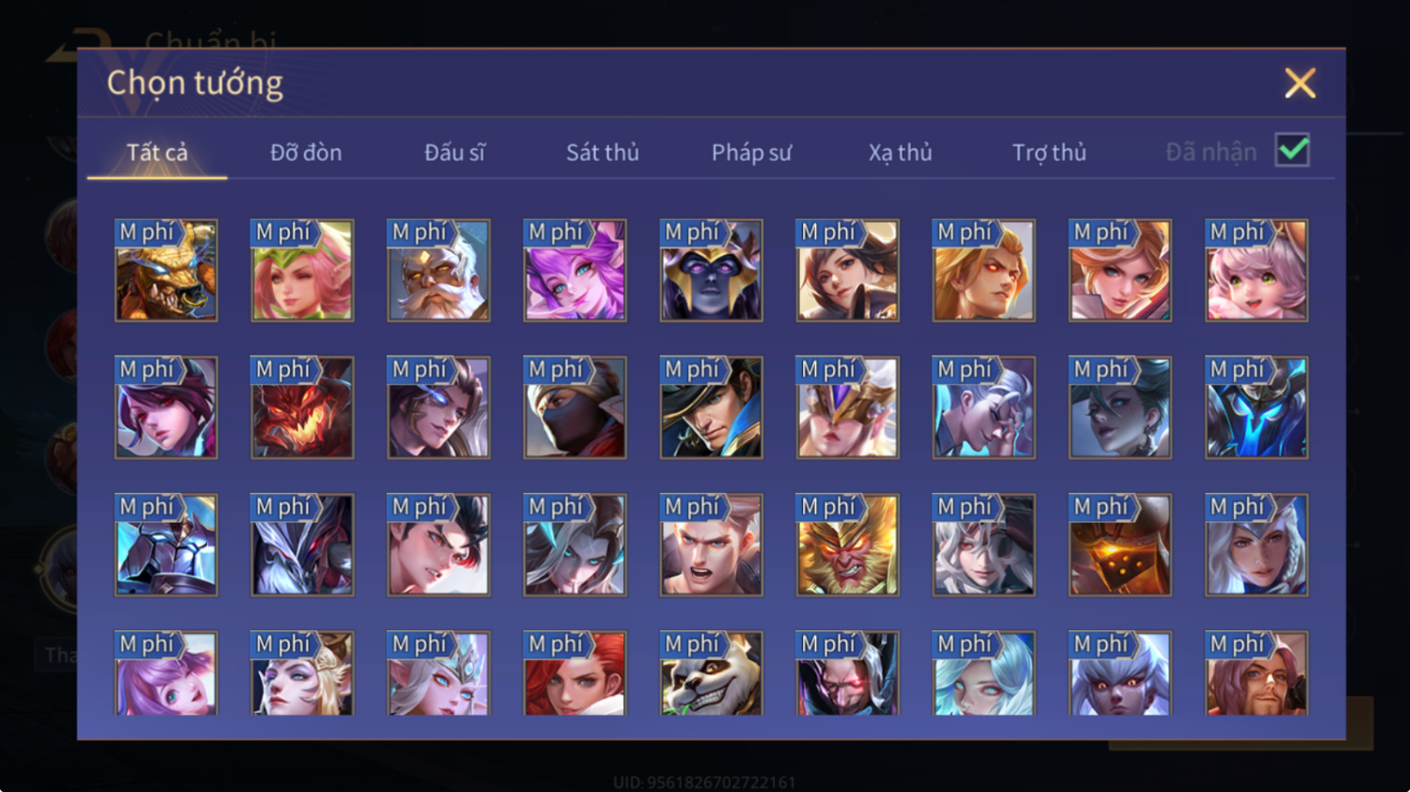Show the Sát thủ hero category
Viewport: 1410px width, 792px height.
pos(602,152)
